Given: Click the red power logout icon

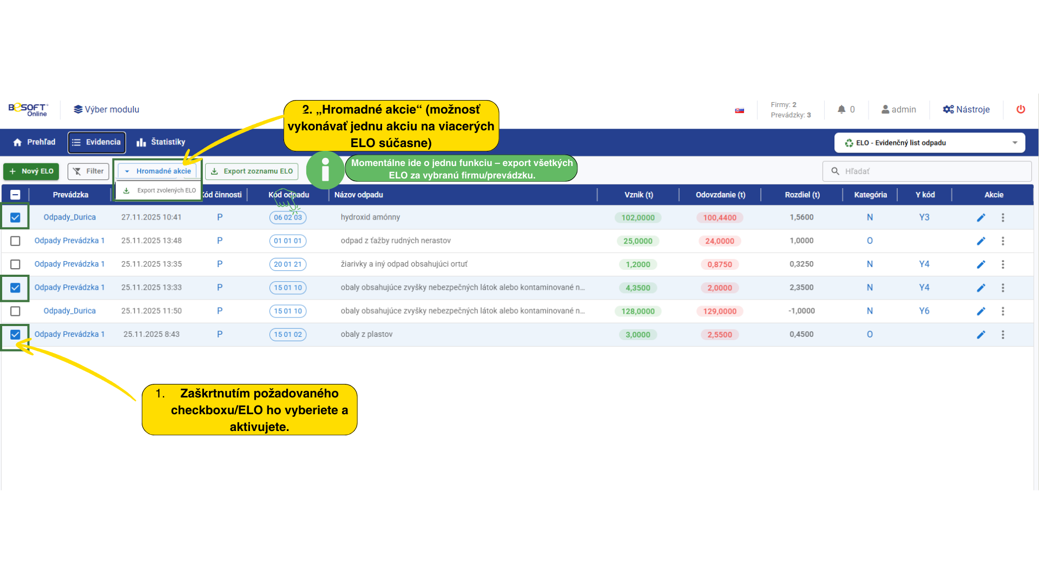Looking at the screenshot, I should [1021, 109].
